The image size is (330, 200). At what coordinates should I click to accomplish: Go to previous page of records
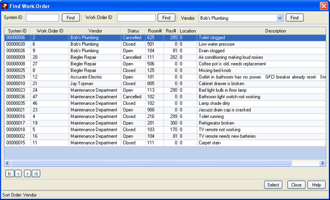[18, 174]
